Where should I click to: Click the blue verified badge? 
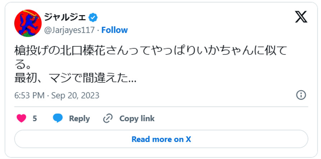pos(93,17)
